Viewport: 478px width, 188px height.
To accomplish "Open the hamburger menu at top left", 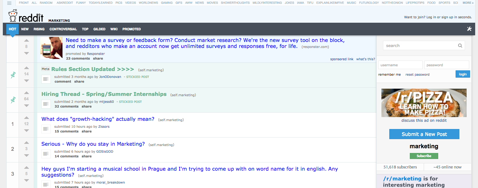I will point(9,3).
